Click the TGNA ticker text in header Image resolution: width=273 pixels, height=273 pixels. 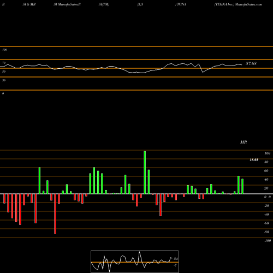[x=181, y=4]
